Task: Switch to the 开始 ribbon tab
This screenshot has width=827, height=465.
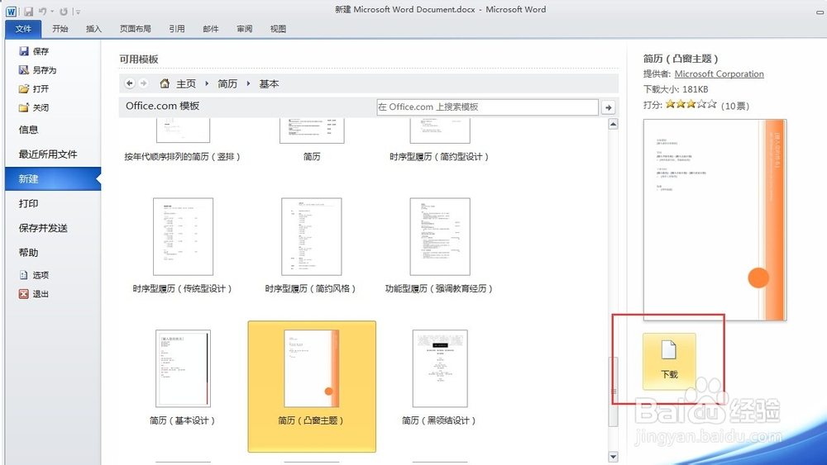Action: click(x=60, y=29)
